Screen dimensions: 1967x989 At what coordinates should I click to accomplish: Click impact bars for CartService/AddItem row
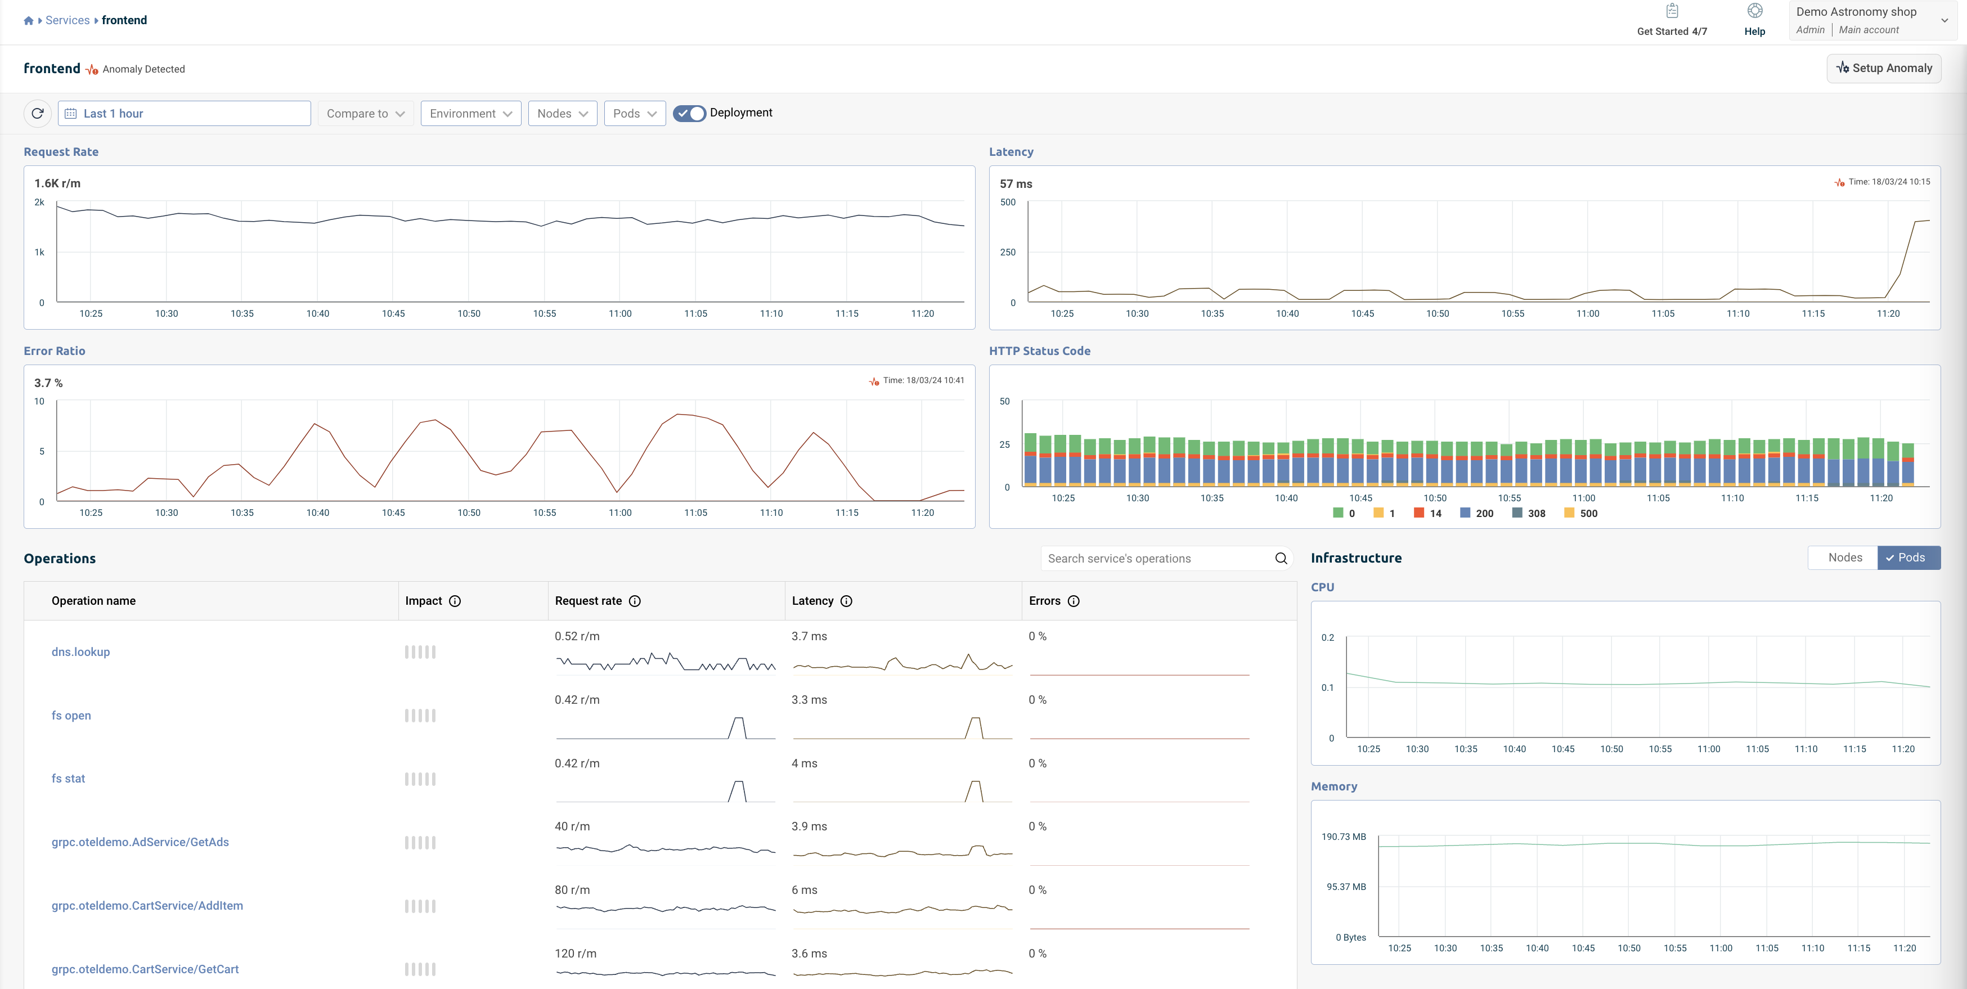click(420, 906)
